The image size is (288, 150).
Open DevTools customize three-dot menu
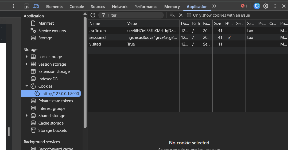pyautogui.click(x=275, y=6)
